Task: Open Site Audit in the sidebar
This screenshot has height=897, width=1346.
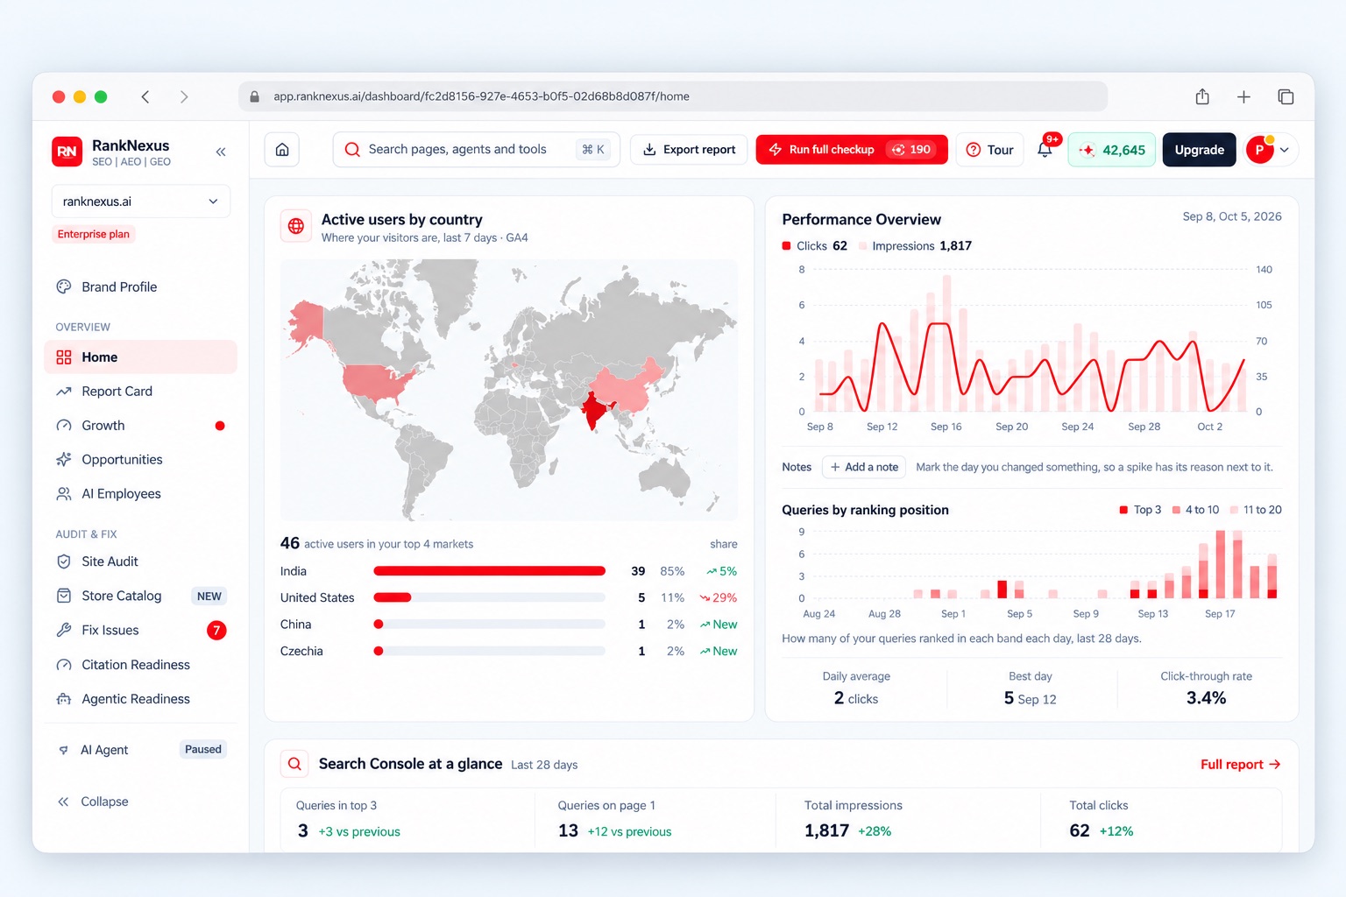Action: (140, 562)
